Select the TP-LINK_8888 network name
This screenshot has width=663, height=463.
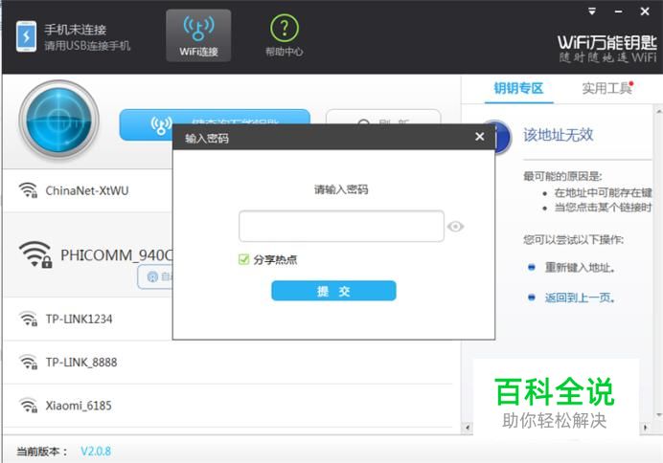[x=81, y=363]
